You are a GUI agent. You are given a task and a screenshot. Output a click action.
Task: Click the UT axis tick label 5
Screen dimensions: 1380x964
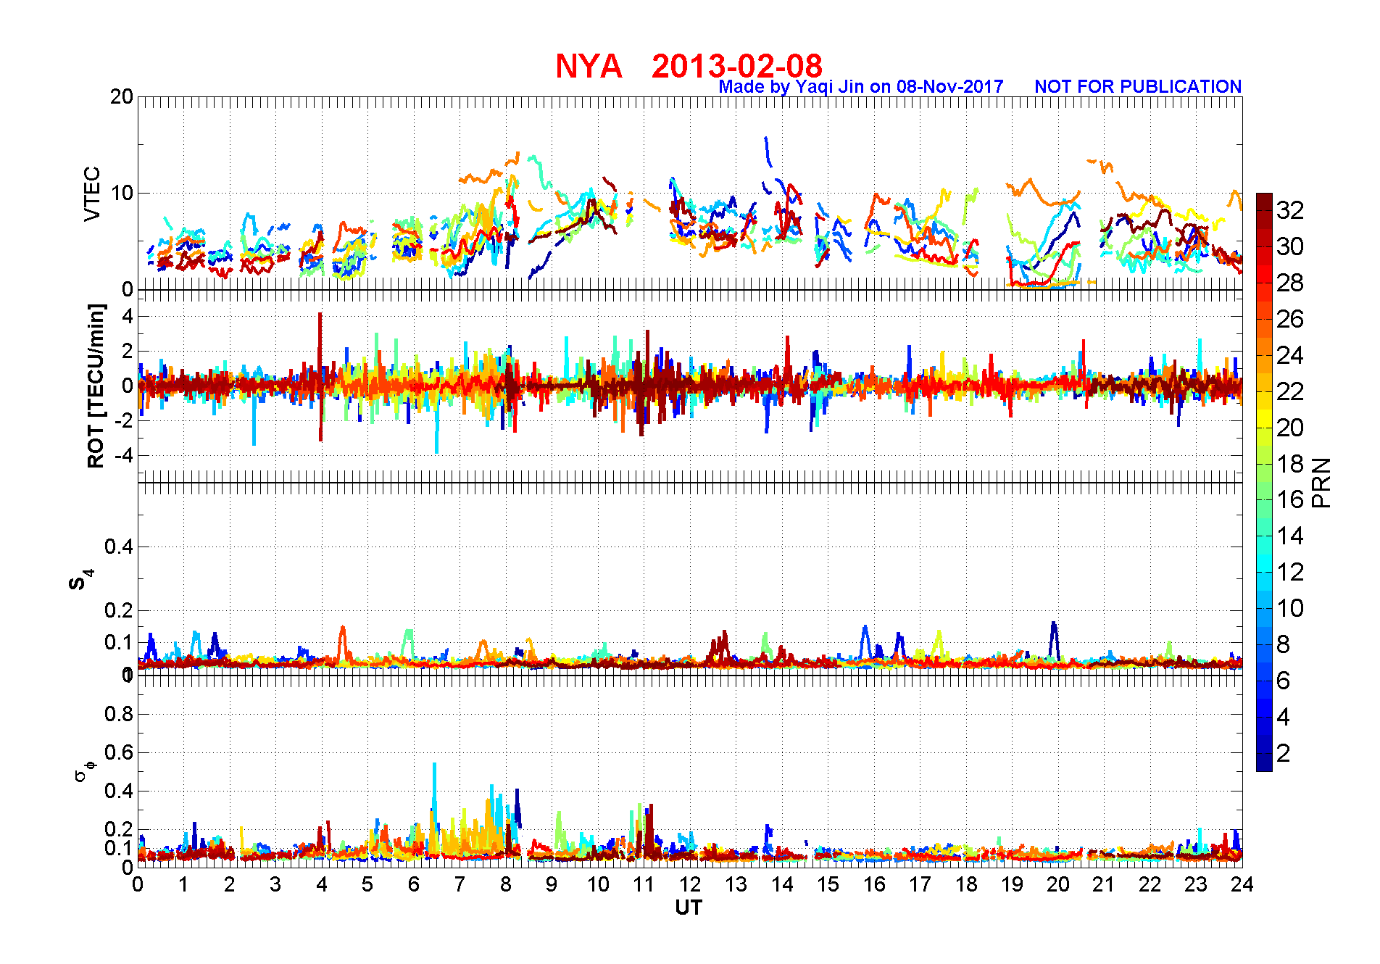coord(367,884)
